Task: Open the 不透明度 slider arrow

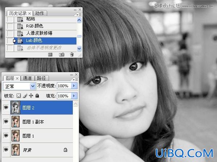Action: (74, 86)
